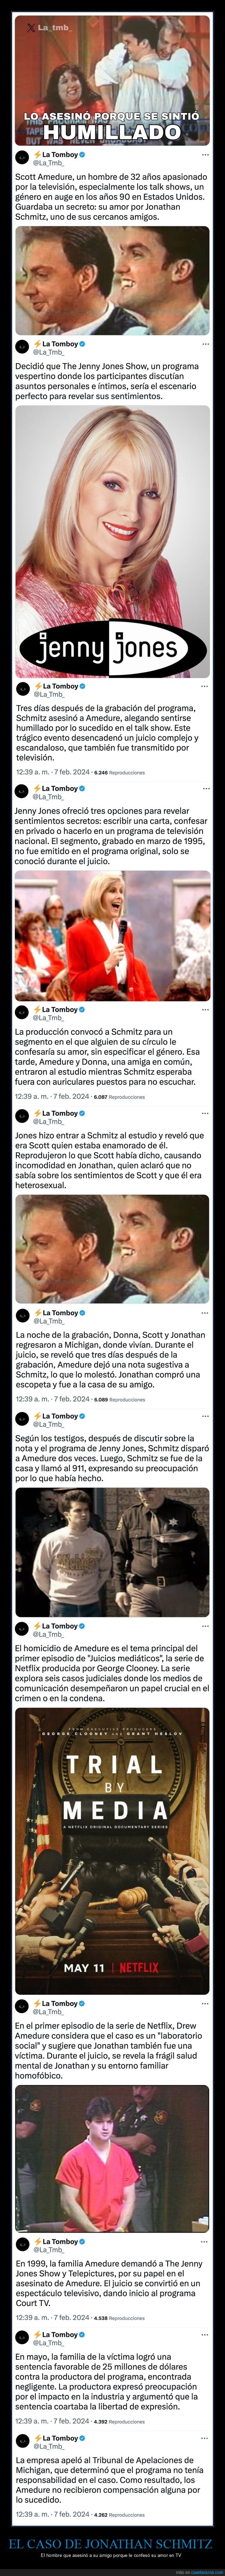Open the red jumpsuit courtroom photo
The height and width of the screenshot is (2576, 225).
112,2160
